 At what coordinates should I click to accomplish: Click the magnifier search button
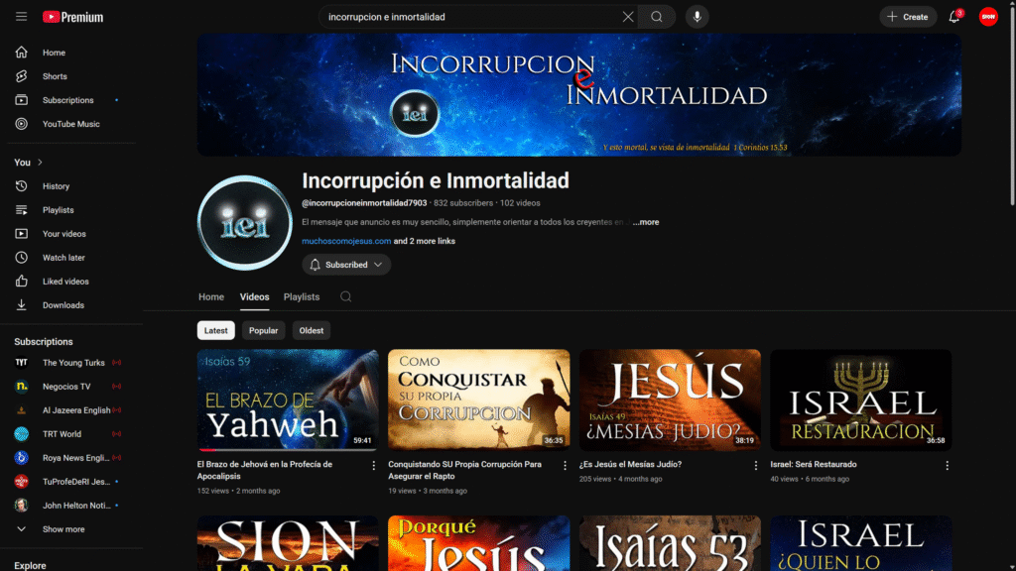click(x=657, y=17)
